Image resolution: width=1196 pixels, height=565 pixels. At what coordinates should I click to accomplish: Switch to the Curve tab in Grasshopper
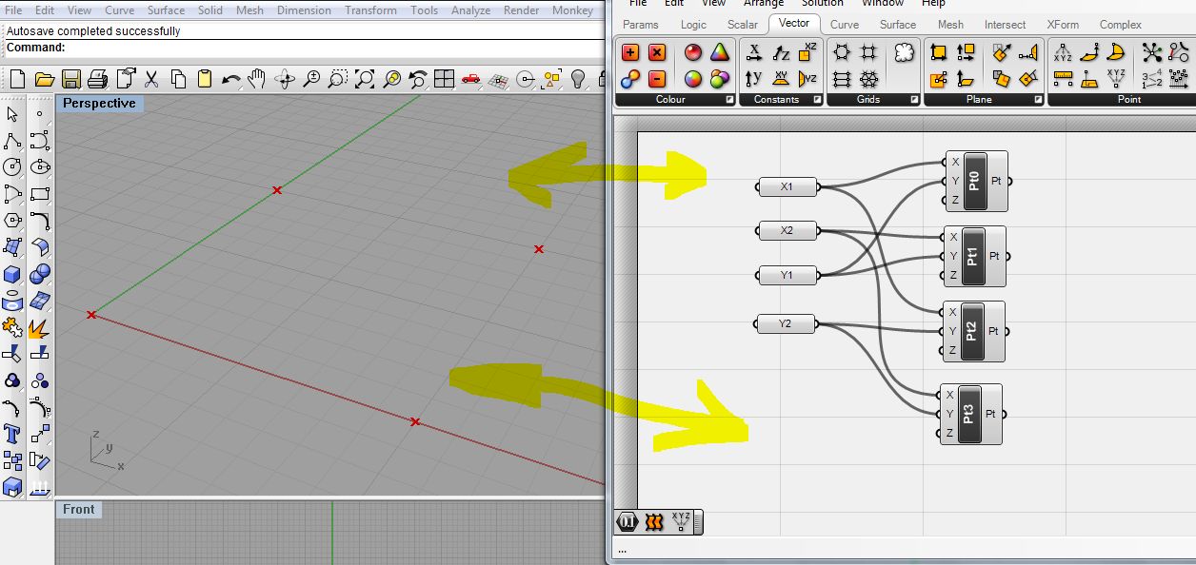tap(844, 24)
